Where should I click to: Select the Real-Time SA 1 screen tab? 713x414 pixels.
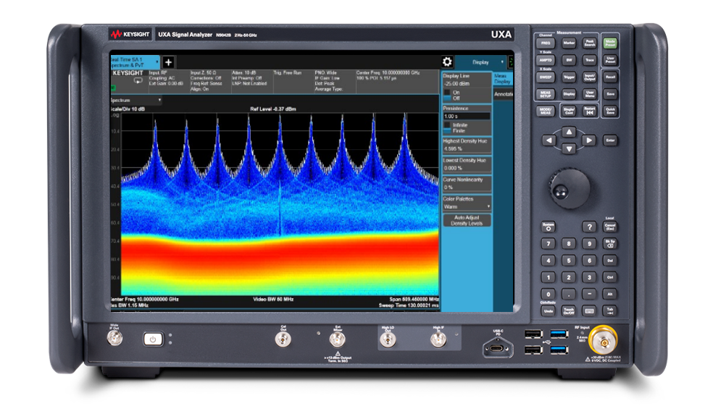coord(135,62)
